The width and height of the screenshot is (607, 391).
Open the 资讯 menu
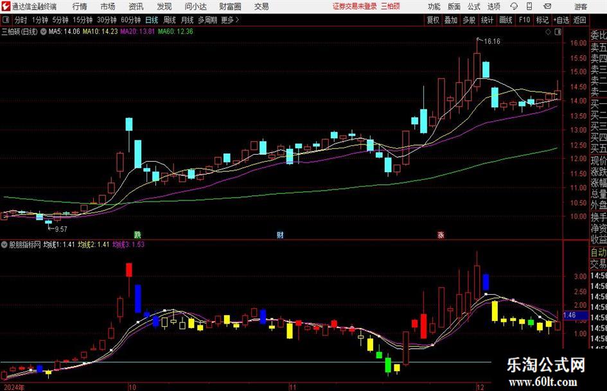[136, 6]
